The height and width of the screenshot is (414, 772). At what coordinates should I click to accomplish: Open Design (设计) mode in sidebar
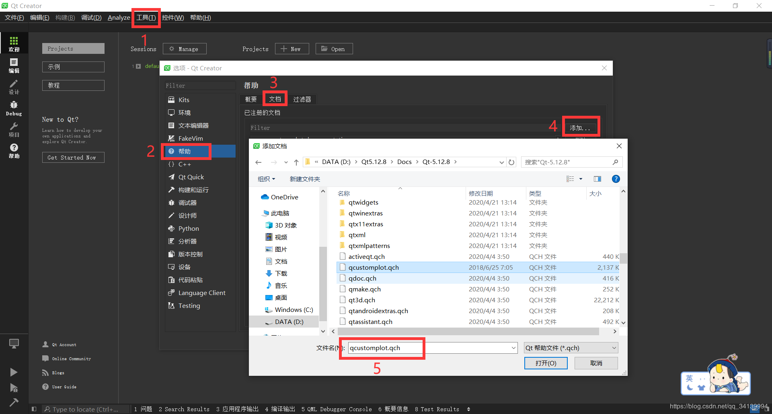tap(14, 86)
